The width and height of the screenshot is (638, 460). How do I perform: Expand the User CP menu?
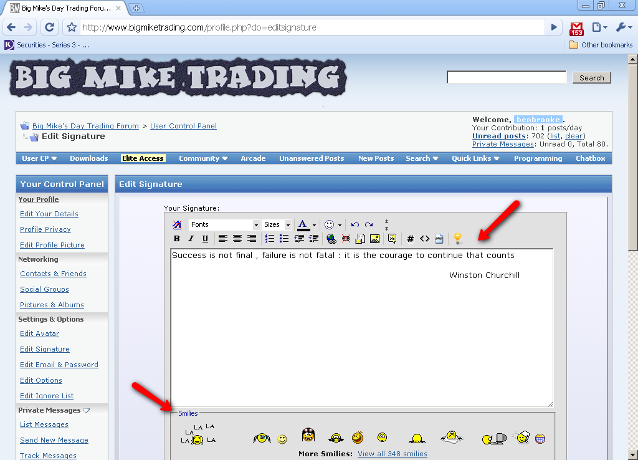pos(39,158)
